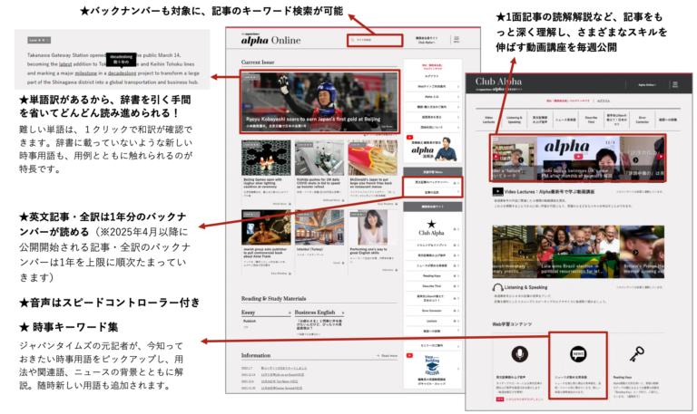Open the Error Corrector tab in Club Alpha
This screenshot has width=697, height=414.
643,119
